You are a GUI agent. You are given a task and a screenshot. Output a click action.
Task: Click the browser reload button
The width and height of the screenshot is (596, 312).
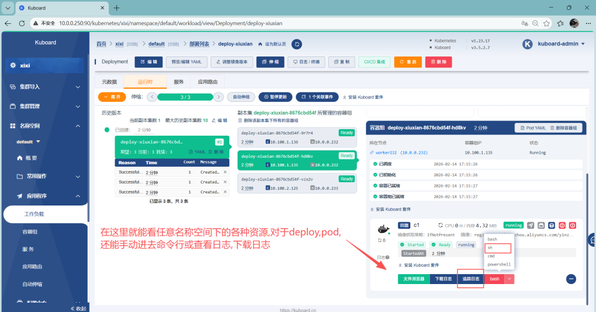click(x=23, y=23)
